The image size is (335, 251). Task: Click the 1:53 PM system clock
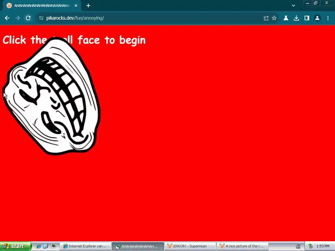[x=323, y=246]
